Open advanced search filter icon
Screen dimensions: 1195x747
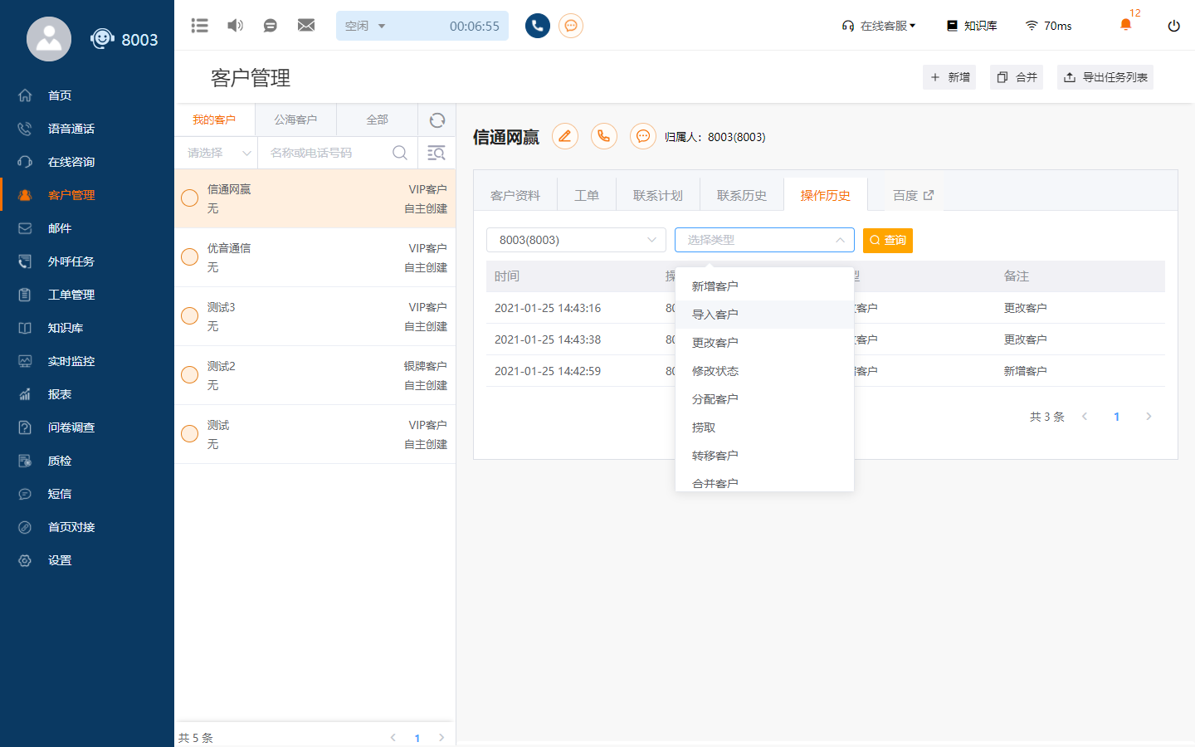436,153
